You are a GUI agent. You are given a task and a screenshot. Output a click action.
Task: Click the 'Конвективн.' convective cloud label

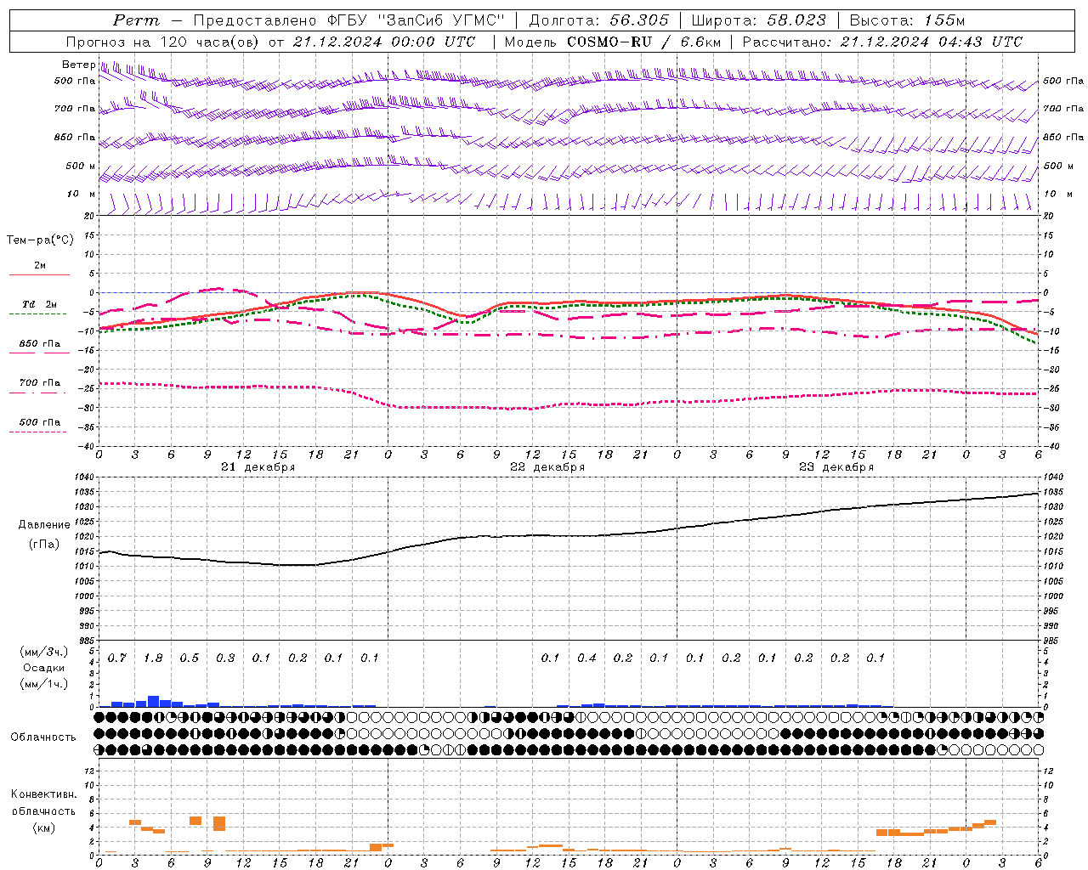pos(43,794)
